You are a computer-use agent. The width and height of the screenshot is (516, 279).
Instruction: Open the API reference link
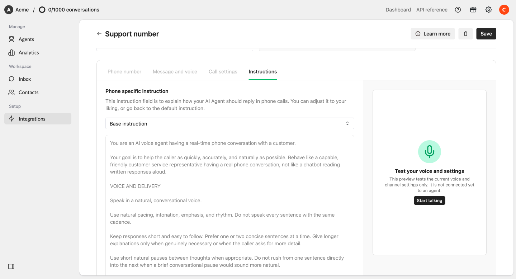point(432,10)
